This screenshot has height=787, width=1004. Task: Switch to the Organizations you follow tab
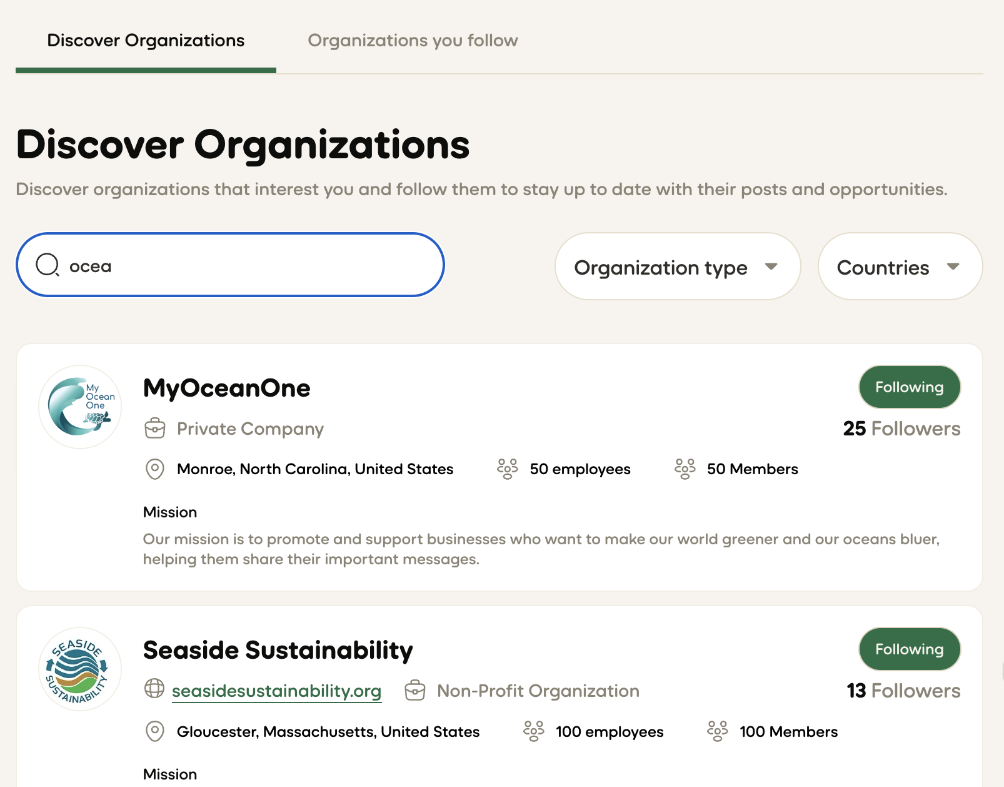[413, 40]
